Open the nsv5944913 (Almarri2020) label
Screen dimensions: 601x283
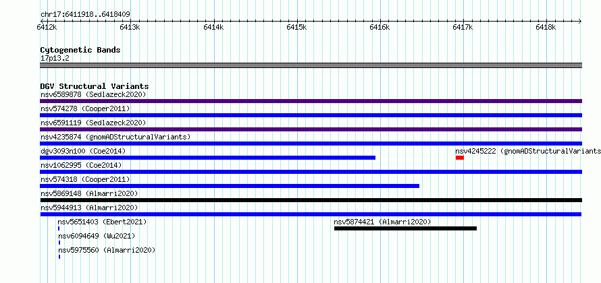89,208
